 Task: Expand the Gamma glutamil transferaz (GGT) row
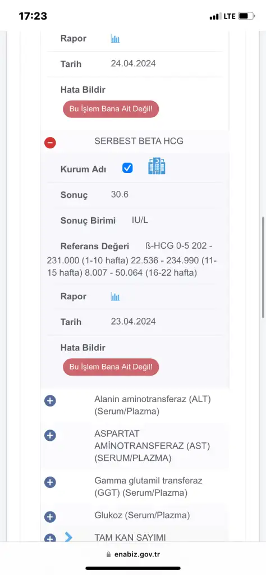tap(50, 482)
